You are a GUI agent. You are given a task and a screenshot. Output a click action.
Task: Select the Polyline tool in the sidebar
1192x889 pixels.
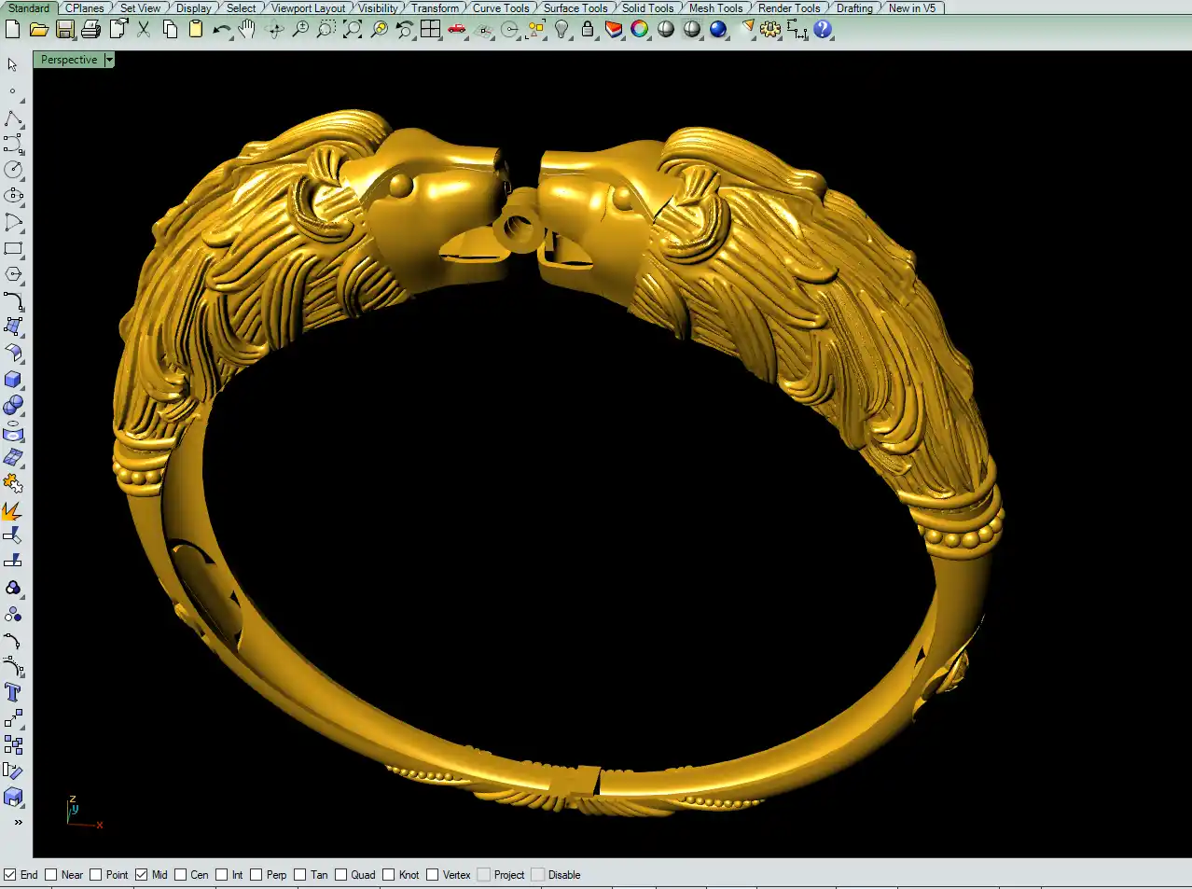coord(13,118)
